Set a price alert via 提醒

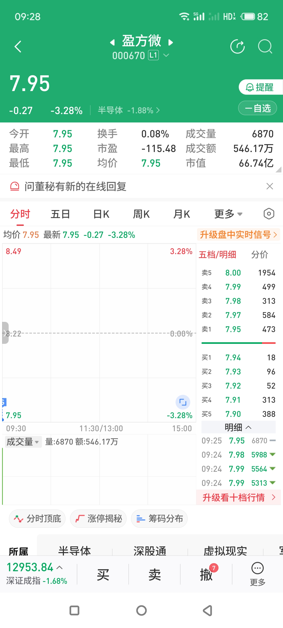tap(261, 87)
